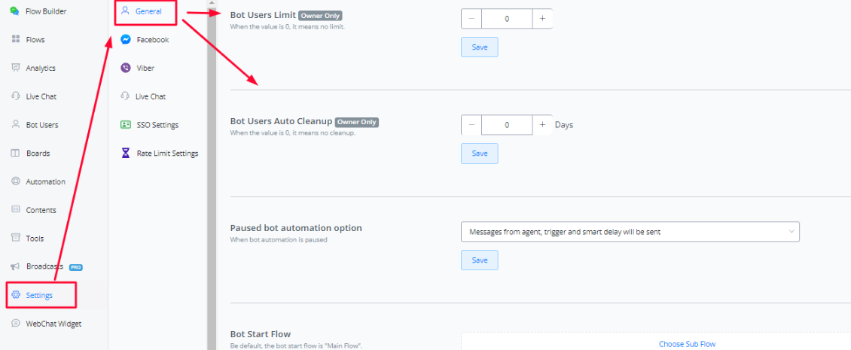Click the Flow Builder chat icon
The width and height of the screenshot is (851, 350).
tap(14, 11)
